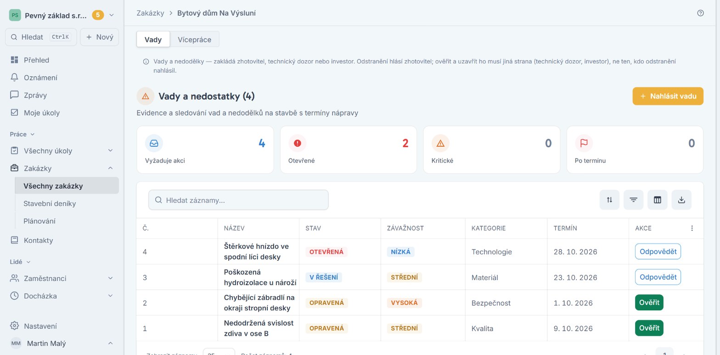720x355 pixels.
Task: Open the help icon in header
Action: [x=700, y=13]
